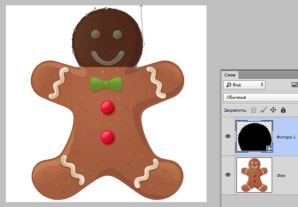
Task: Toggle visibility of the Фон layer
Action: [228, 175]
